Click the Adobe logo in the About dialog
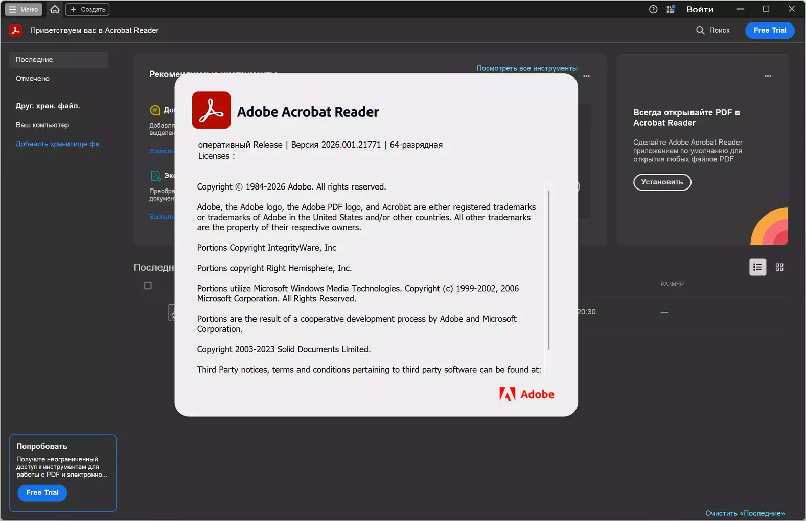Viewport: 806px width, 521px height. 527,394
